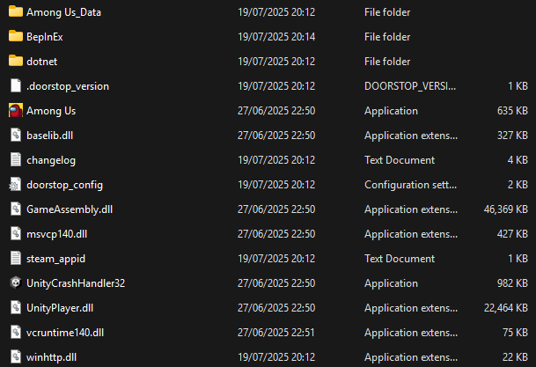Click the steam_appid text file icon
Viewport: 536px width, 367px height.
15,258
